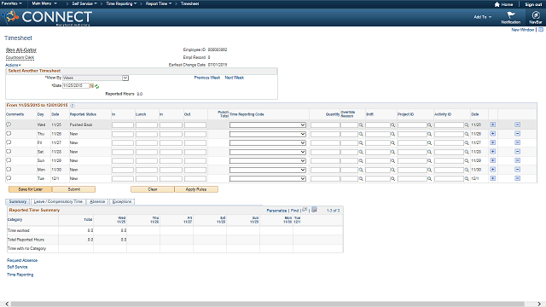Click first In time field for Wed 11/25
546x307 pixels.
123,125
